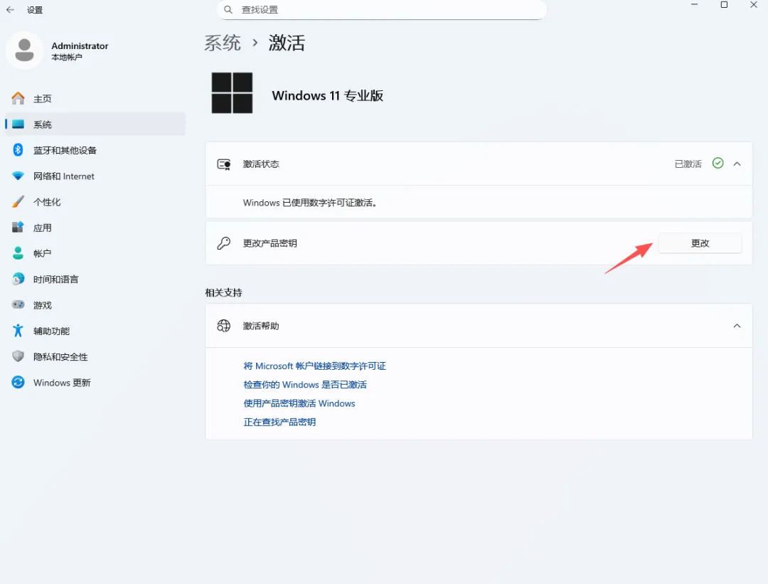The width and height of the screenshot is (768, 584).
Task: Click the 本地帐户 label
Action: [x=67, y=58]
